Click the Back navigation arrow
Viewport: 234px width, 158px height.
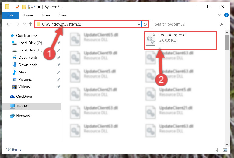pyautogui.click(x=8, y=24)
